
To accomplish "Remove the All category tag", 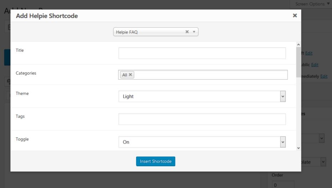I will tap(131, 75).
